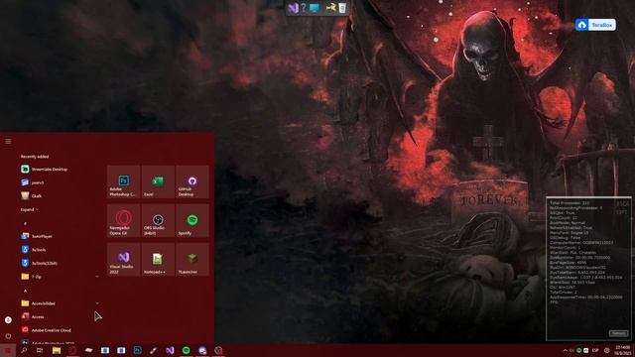Open Spotify from the taskbar

(x=186, y=350)
